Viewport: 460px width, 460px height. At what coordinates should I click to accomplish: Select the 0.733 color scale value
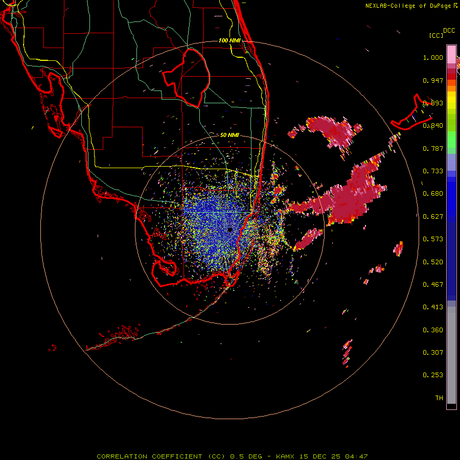coord(433,171)
